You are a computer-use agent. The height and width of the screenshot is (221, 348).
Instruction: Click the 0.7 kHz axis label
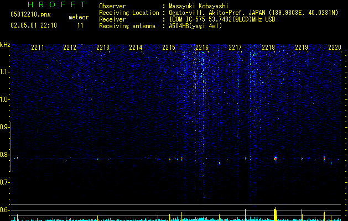click(4, 182)
